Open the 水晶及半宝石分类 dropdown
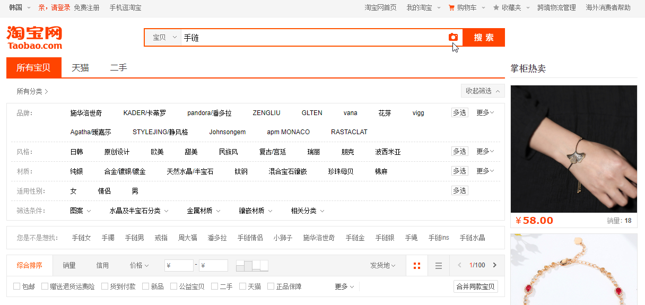 click(139, 211)
